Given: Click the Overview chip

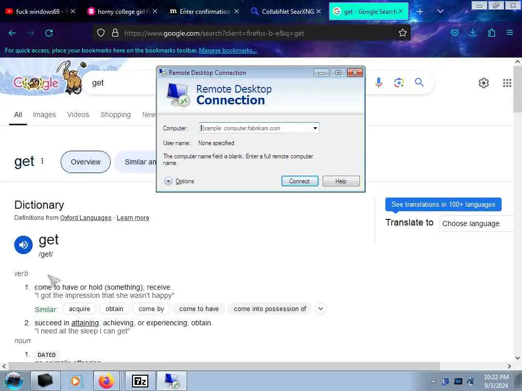Looking at the screenshot, I should [86, 162].
